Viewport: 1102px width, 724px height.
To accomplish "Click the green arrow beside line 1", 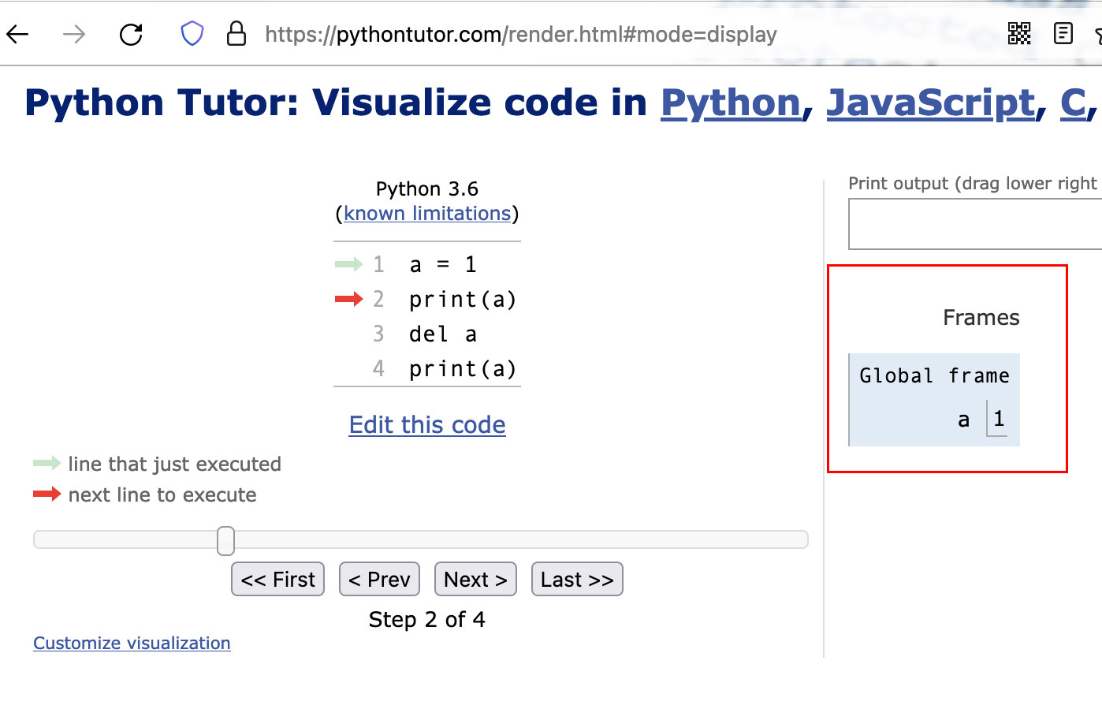I will pos(349,264).
